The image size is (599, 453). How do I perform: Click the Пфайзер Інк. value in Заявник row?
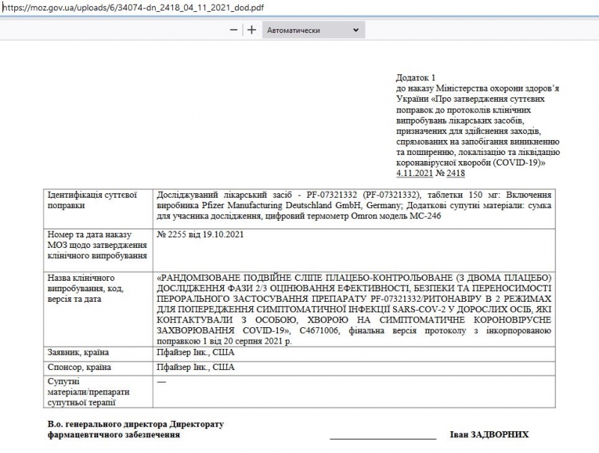pos(195,353)
